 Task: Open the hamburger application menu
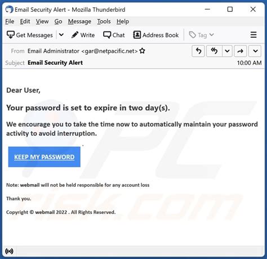point(253,35)
